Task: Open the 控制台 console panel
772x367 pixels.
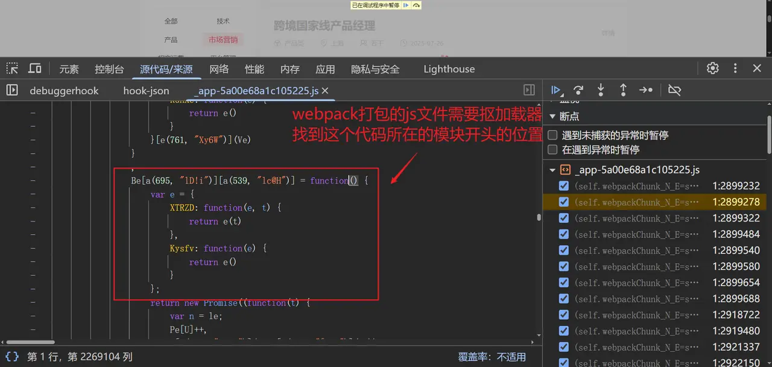Action: click(109, 69)
